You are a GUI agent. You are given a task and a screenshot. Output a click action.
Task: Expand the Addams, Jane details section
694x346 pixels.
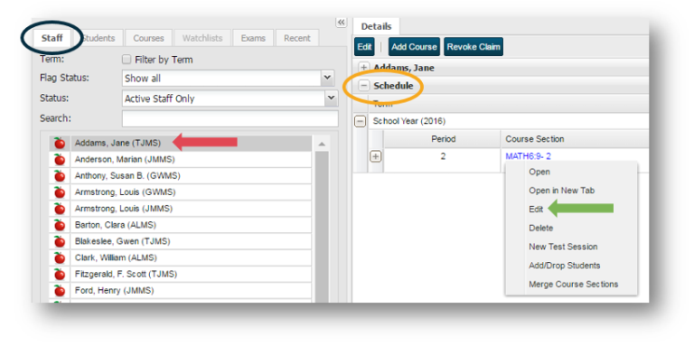(364, 68)
